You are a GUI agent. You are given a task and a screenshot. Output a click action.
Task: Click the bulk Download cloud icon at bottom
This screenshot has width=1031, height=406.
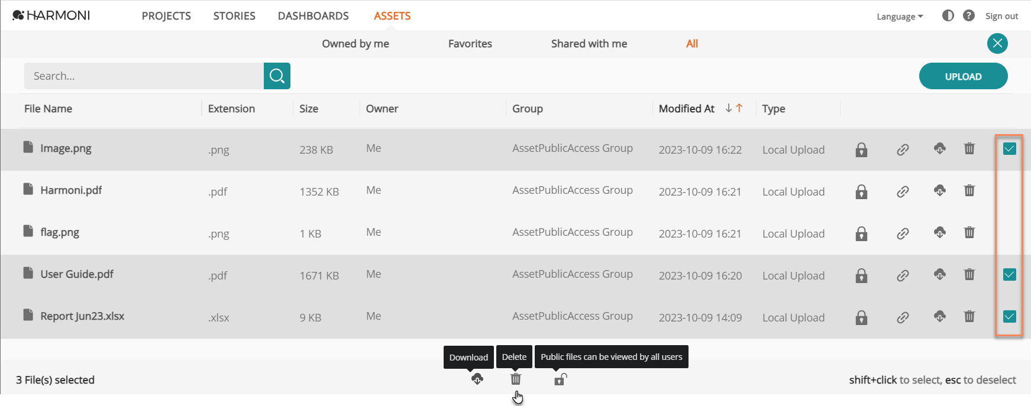point(477,379)
